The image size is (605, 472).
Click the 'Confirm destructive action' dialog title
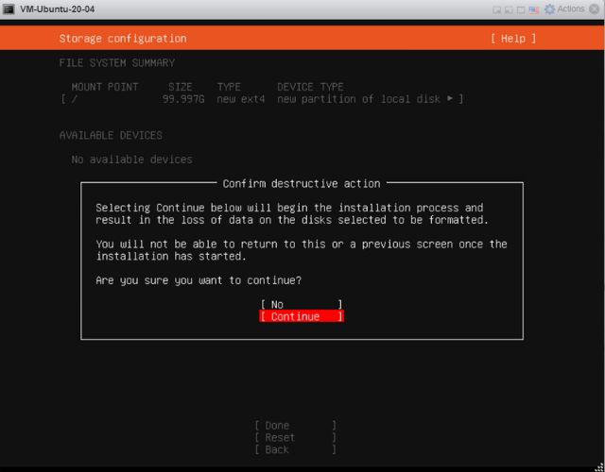point(302,183)
